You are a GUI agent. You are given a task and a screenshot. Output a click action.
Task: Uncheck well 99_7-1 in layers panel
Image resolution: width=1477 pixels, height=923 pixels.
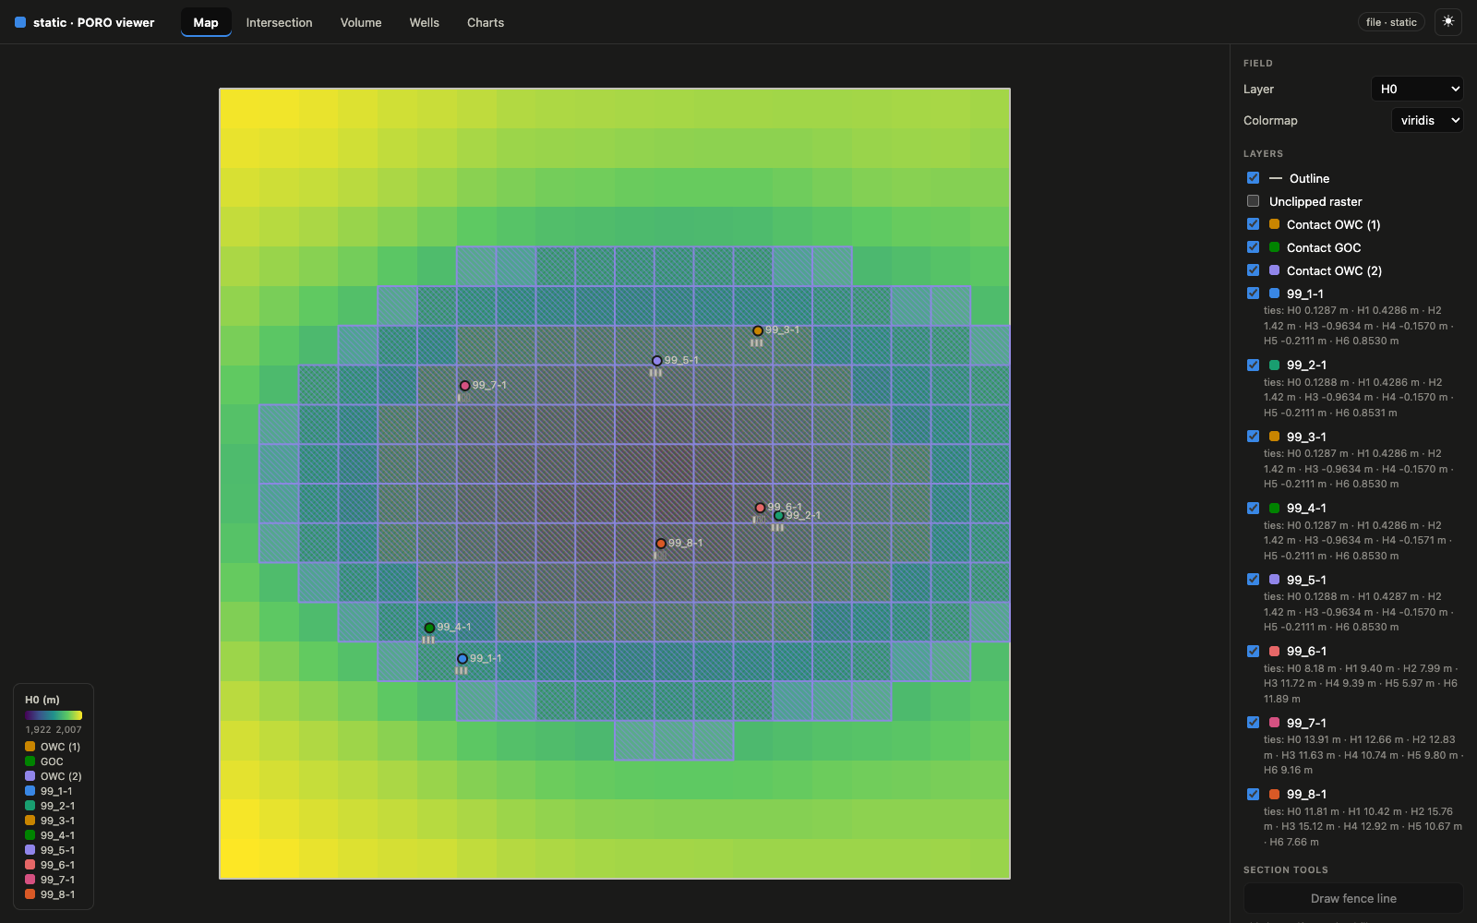(x=1253, y=723)
